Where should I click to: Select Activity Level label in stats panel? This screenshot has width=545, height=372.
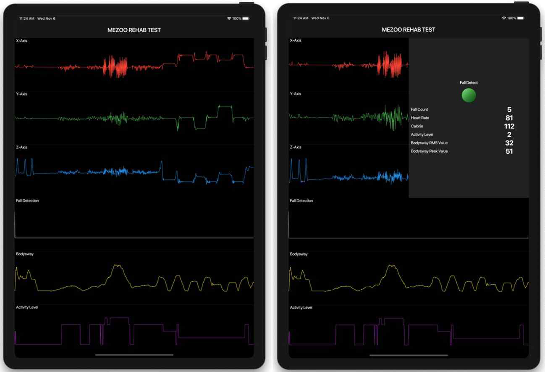[422, 134]
